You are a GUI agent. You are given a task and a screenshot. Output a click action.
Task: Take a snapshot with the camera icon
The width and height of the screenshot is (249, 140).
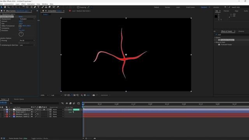pos(94,95)
